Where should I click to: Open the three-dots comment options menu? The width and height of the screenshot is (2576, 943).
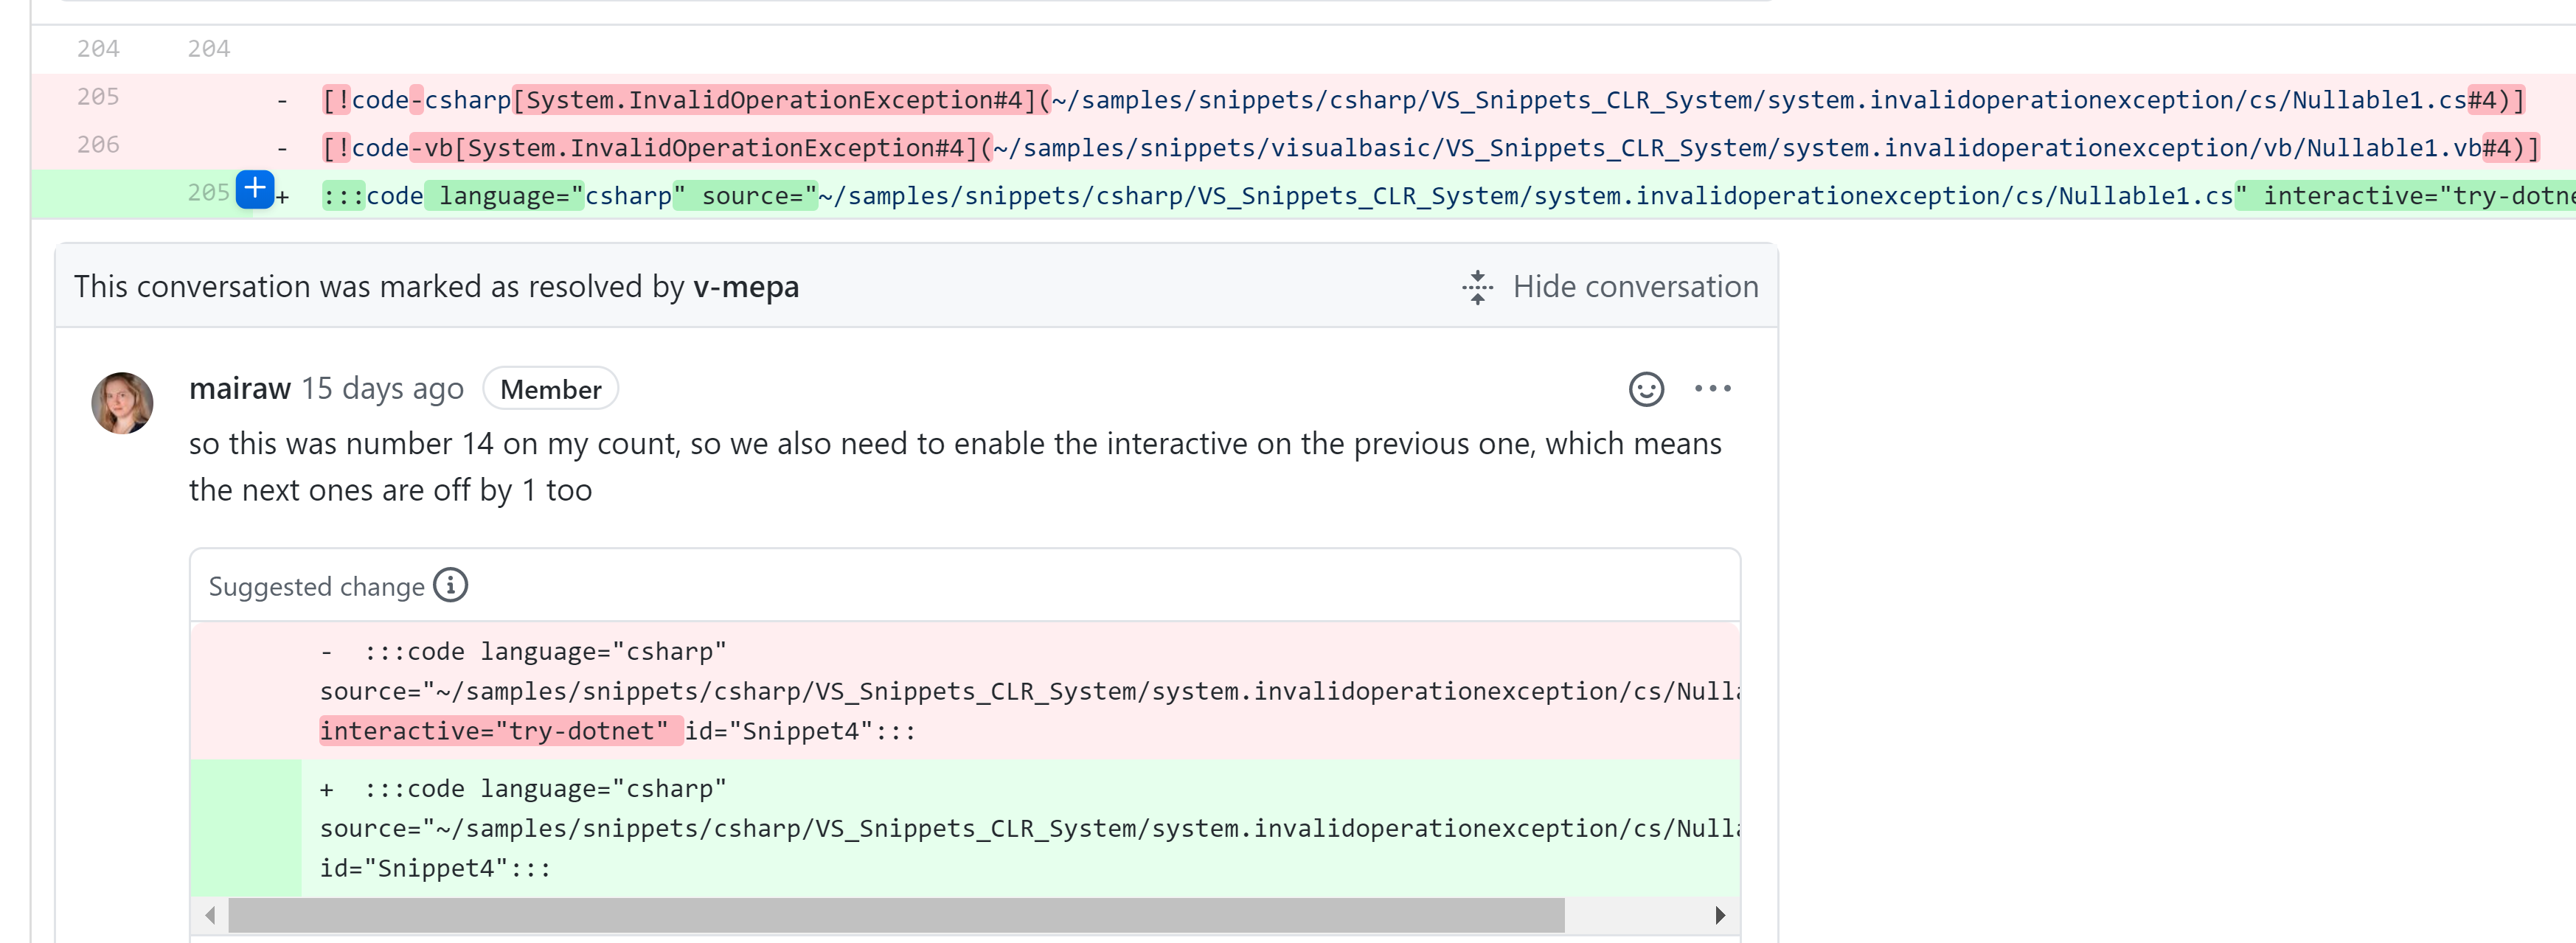(1712, 389)
